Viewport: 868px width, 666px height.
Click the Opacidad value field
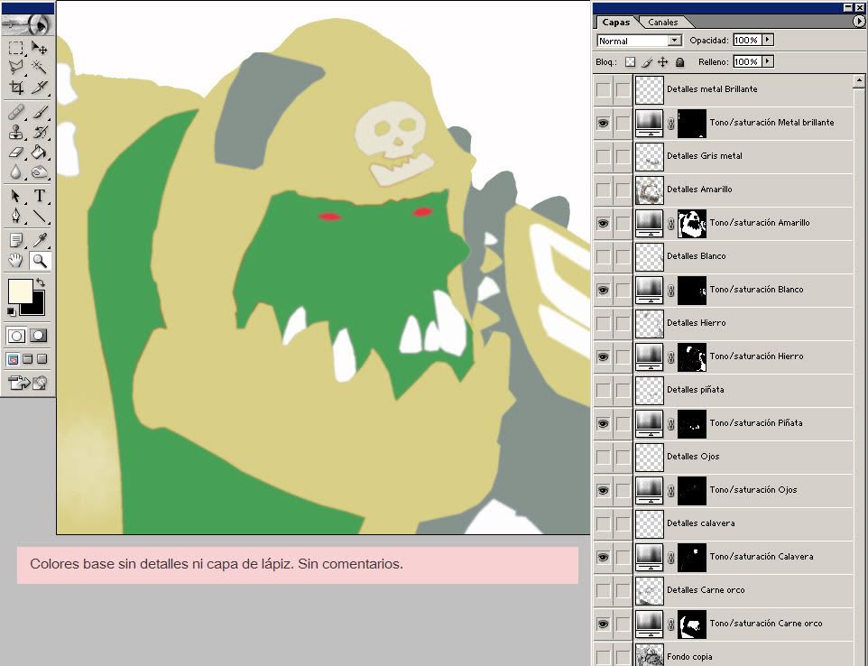tap(747, 40)
